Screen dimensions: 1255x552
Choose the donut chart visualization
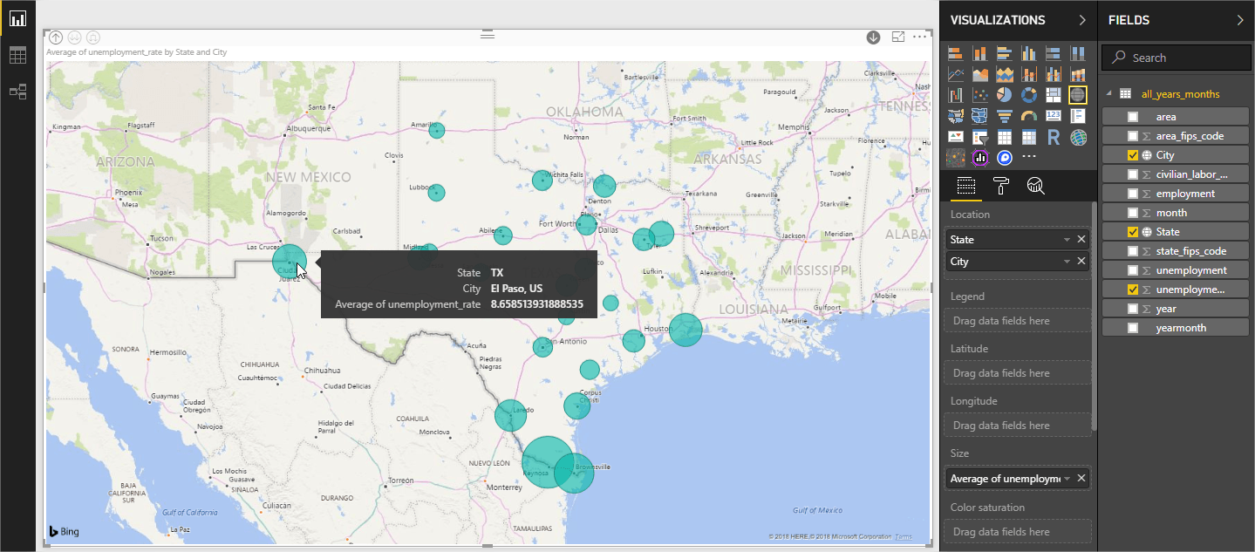coord(1029,94)
